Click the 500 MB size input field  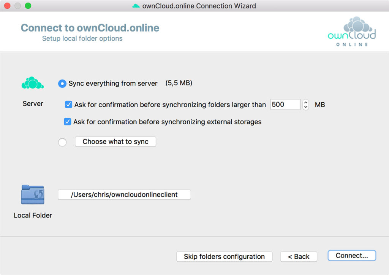coord(285,105)
